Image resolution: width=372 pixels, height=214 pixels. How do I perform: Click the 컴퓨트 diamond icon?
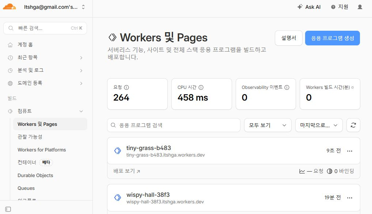point(10,111)
